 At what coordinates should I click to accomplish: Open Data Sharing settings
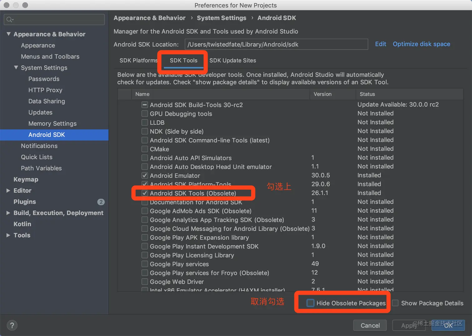pos(47,101)
